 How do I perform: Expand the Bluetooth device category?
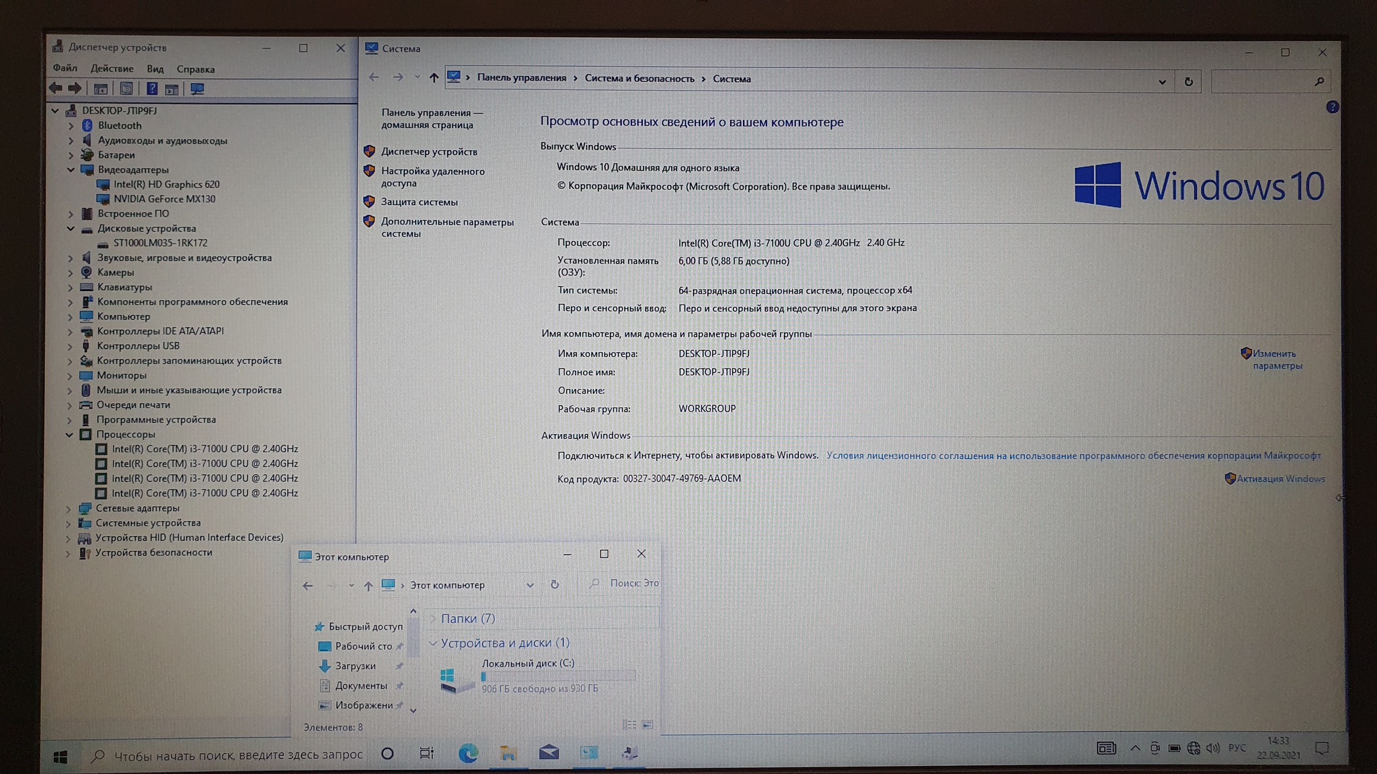tap(71, 126)
